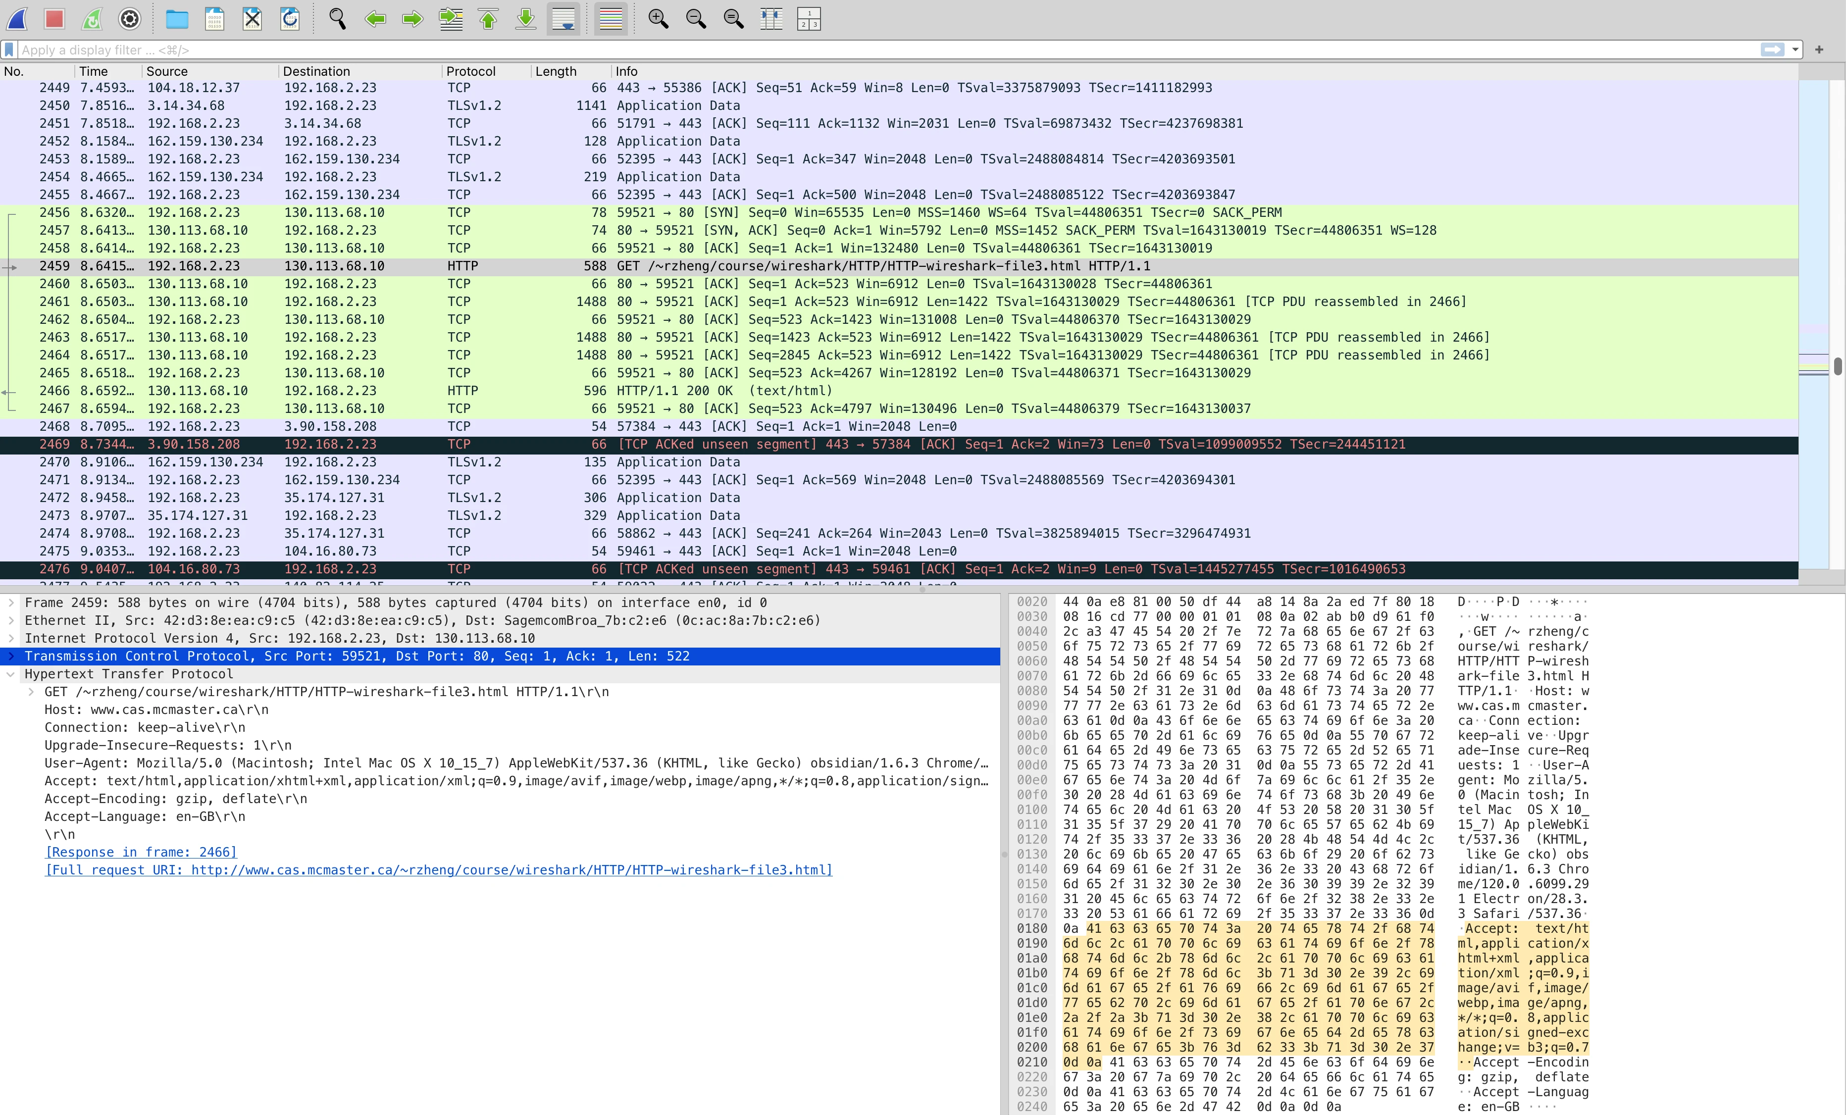Expand the Ethernet II details row
Screen dimensions: 1846x1115
[10, 620]
